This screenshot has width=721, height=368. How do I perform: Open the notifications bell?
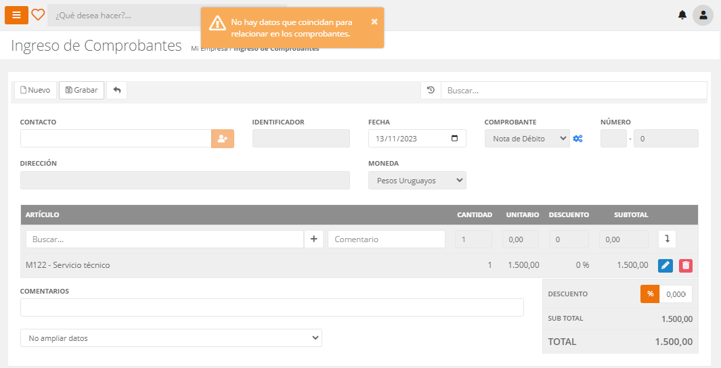pyautogui.click(x=682, y=15)
